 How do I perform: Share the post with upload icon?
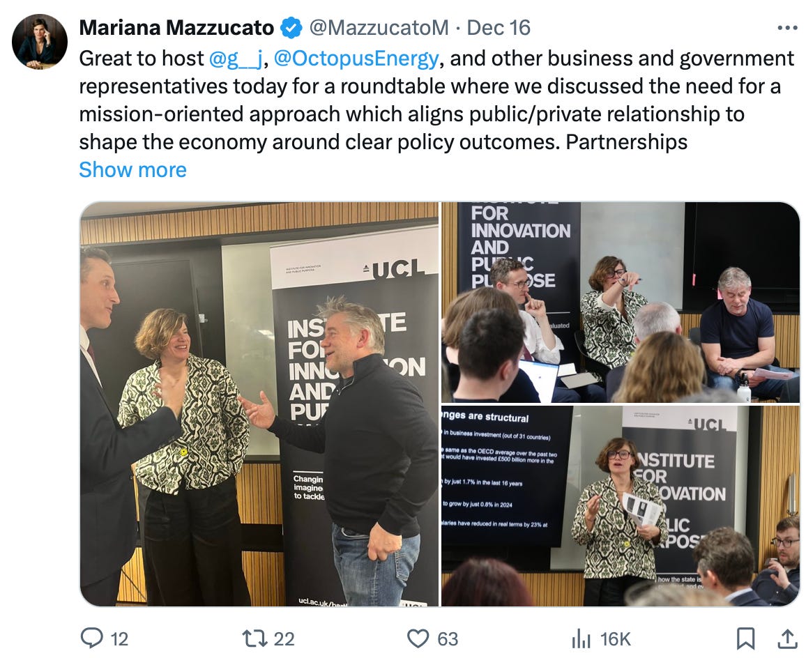[x=787, y=638]
